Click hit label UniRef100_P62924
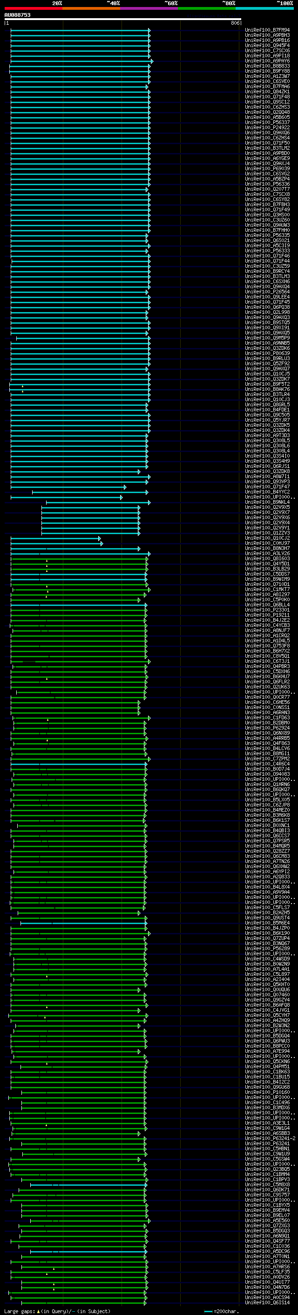The image size is (298, 1315). pyautogui.click(x=267, y=728)
